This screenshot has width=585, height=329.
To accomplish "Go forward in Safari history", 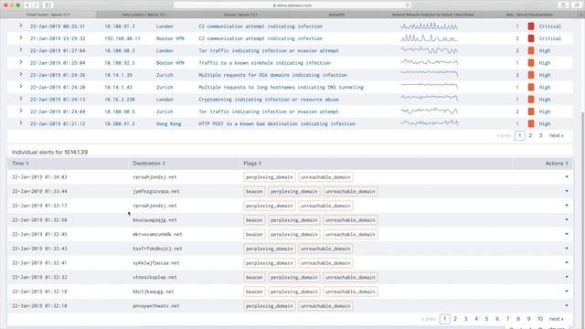I will [36, 5].
